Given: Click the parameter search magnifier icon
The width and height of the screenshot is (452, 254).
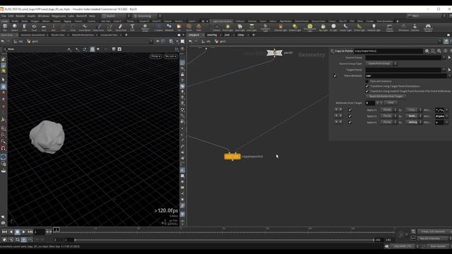Looking at the screenshot, I should [439, 51].
